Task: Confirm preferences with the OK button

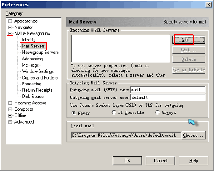Action: pyautogui.click(x=127, y=161)
